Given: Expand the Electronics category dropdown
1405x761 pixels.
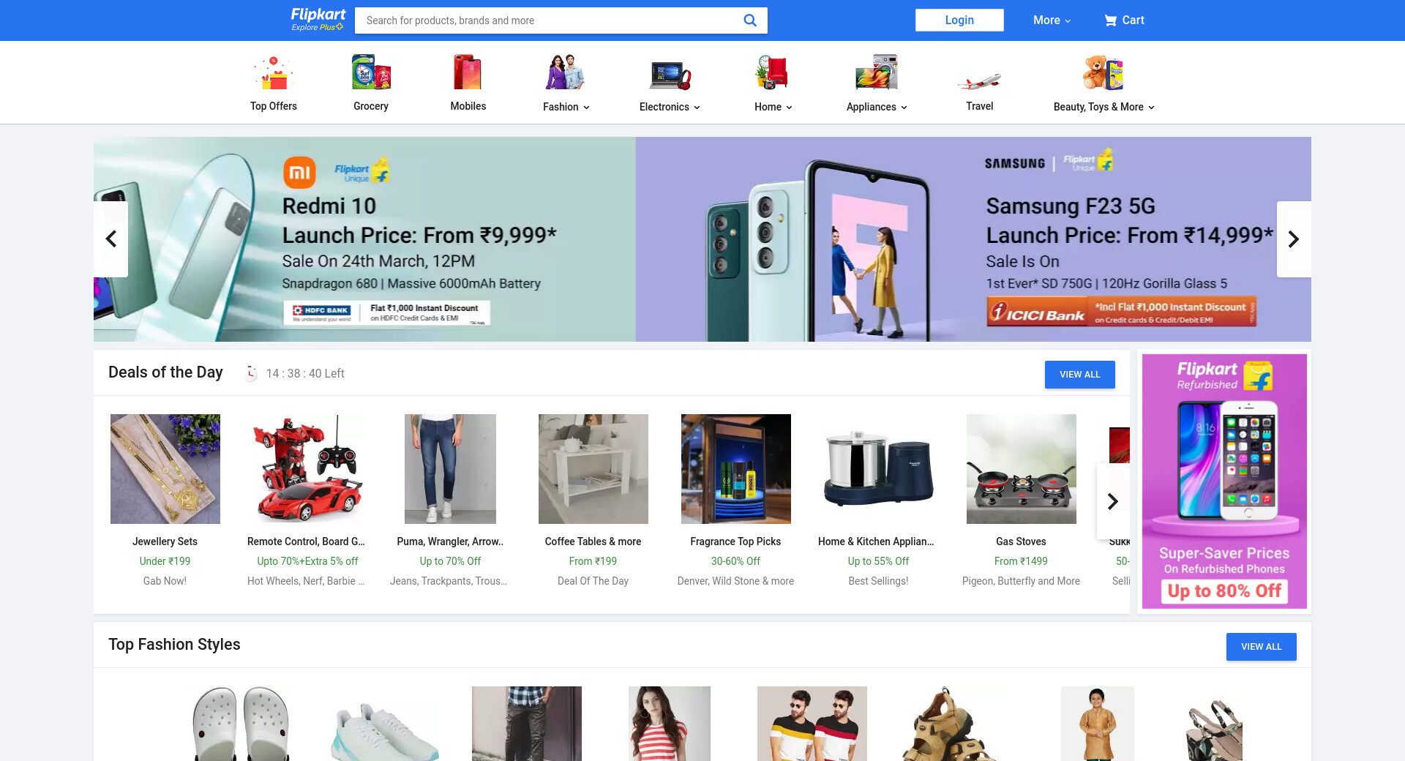Looking at the screenshot, I should click(x=670, y=107).
